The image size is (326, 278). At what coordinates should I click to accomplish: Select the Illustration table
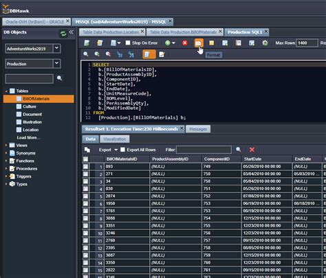point(32,122)
